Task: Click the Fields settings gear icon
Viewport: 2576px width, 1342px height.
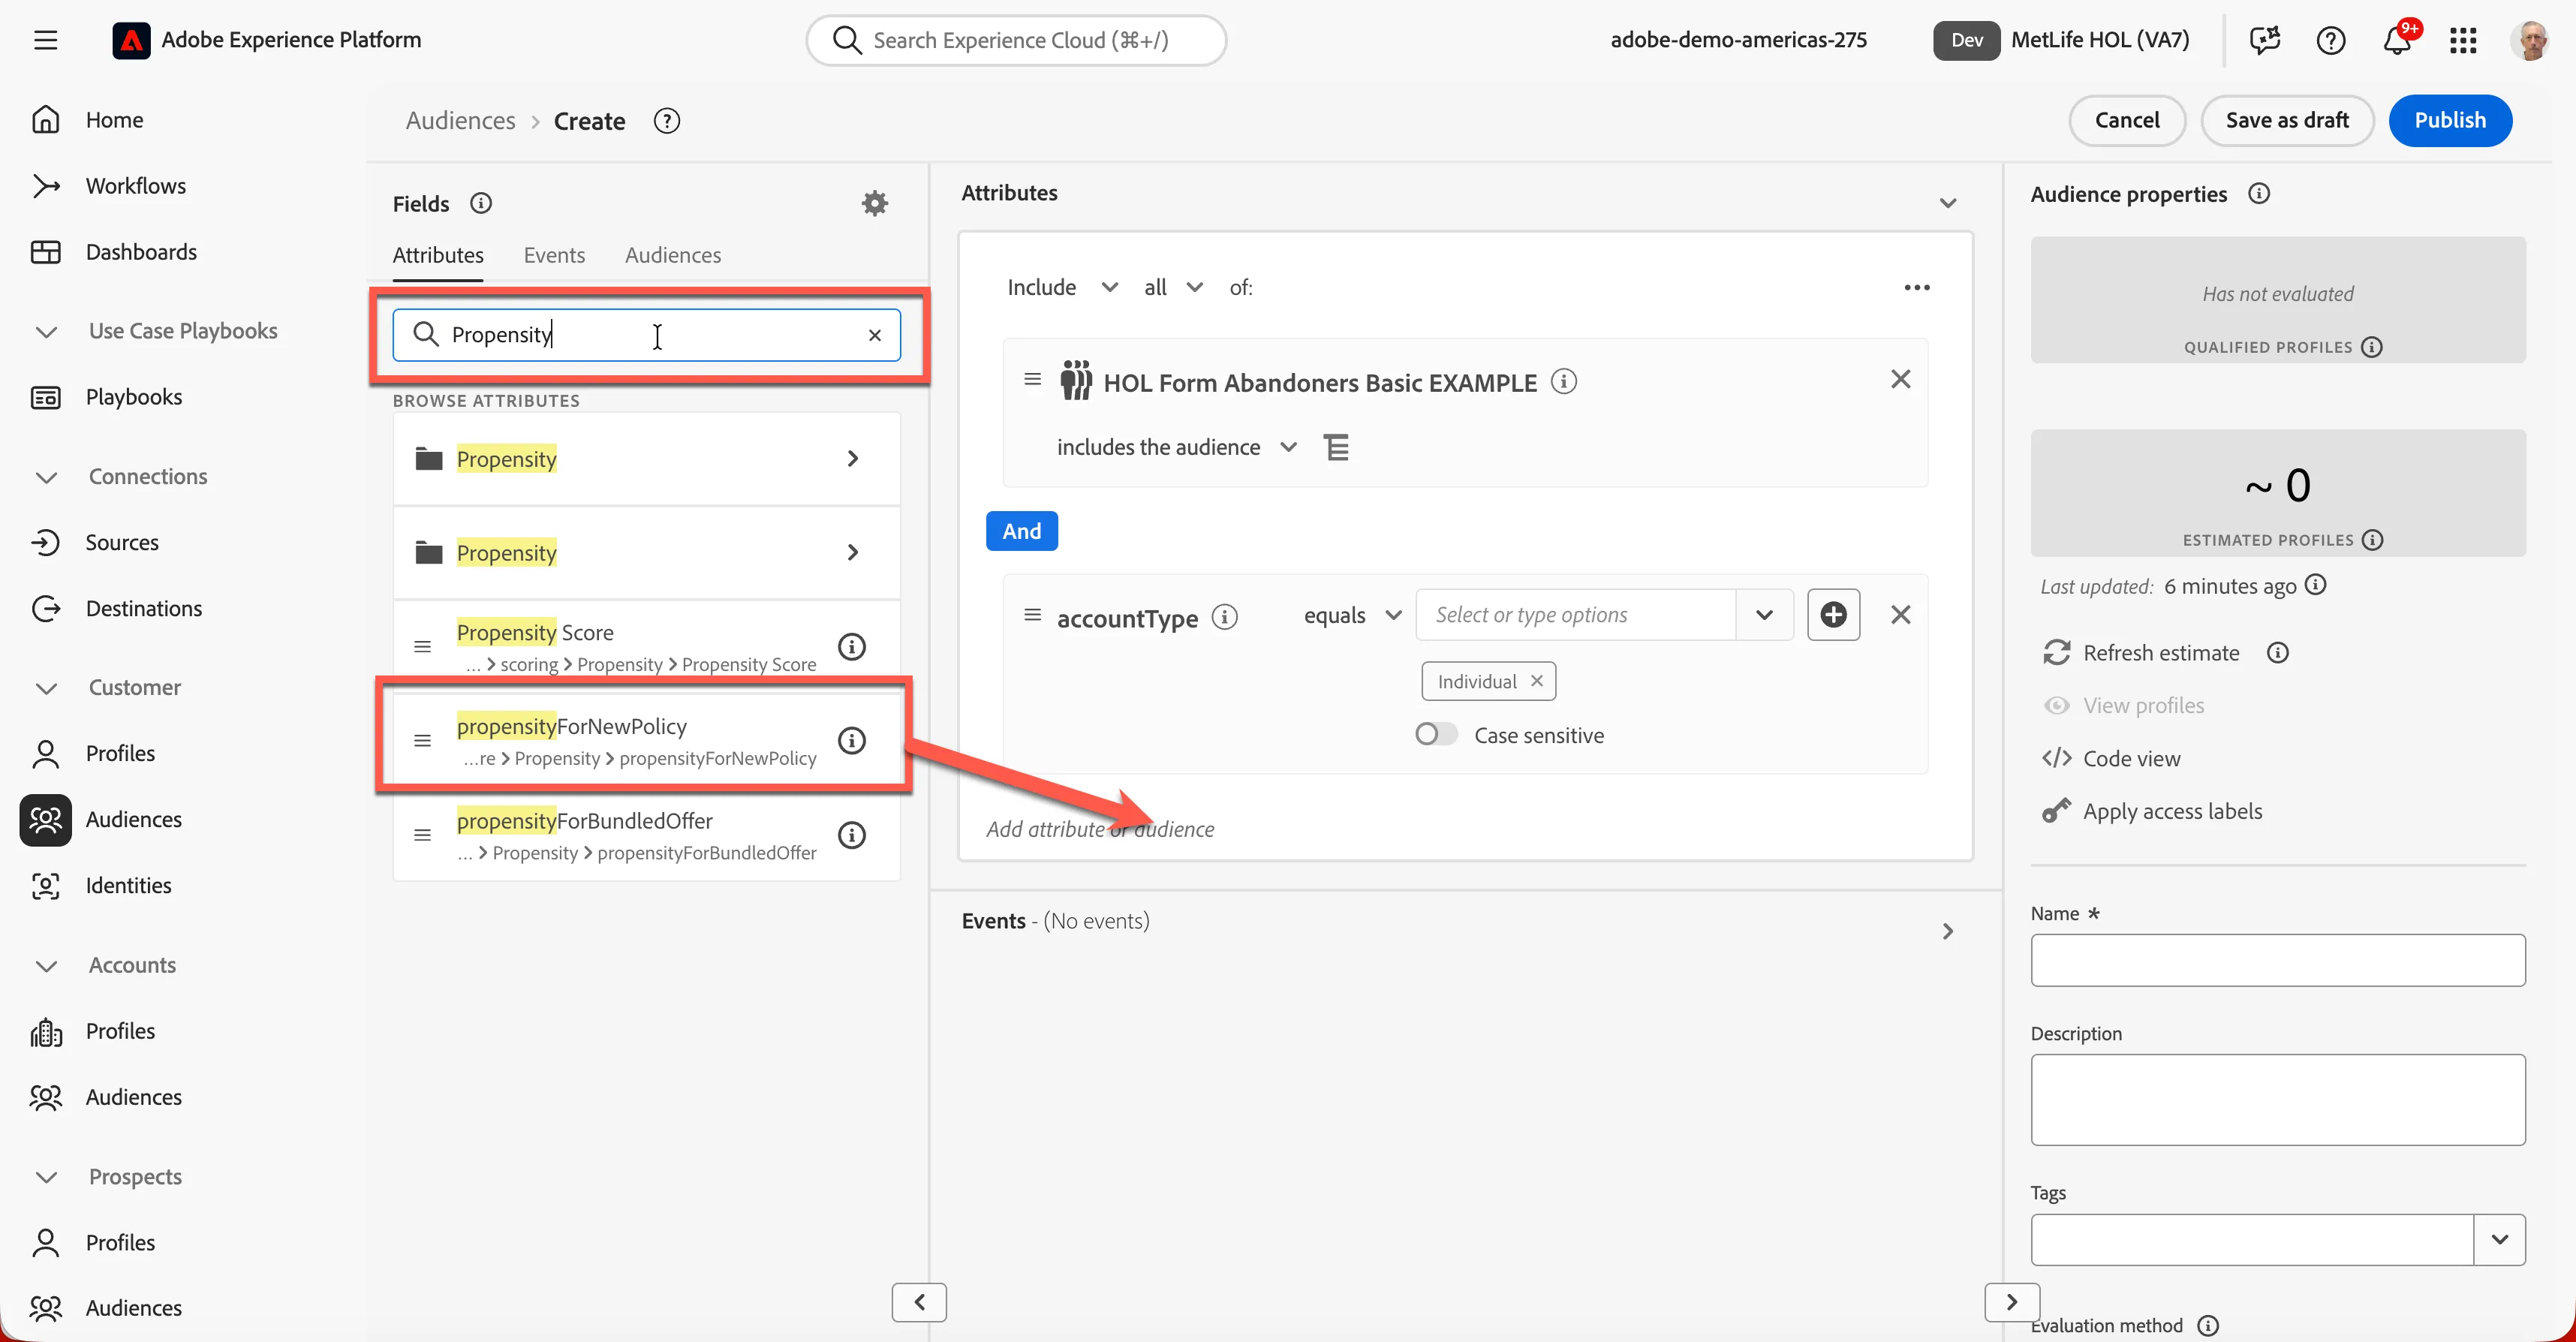Action: (x=875, y=204)
